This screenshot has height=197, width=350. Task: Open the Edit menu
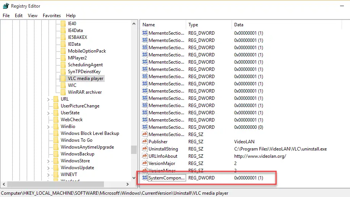pos(19,16)
